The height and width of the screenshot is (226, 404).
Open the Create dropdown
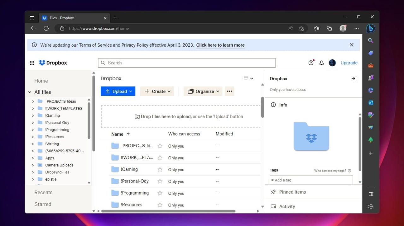157,91
